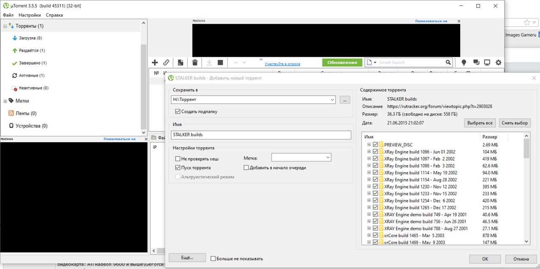Click the Start Torrent download arrow icon
The width and height of the screenshot is (540, 269).
coord(209,62)
